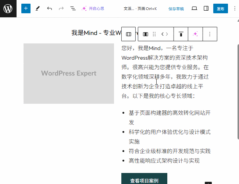Open the block inserter plus button

pyautogui.click(x=26, y=8)
